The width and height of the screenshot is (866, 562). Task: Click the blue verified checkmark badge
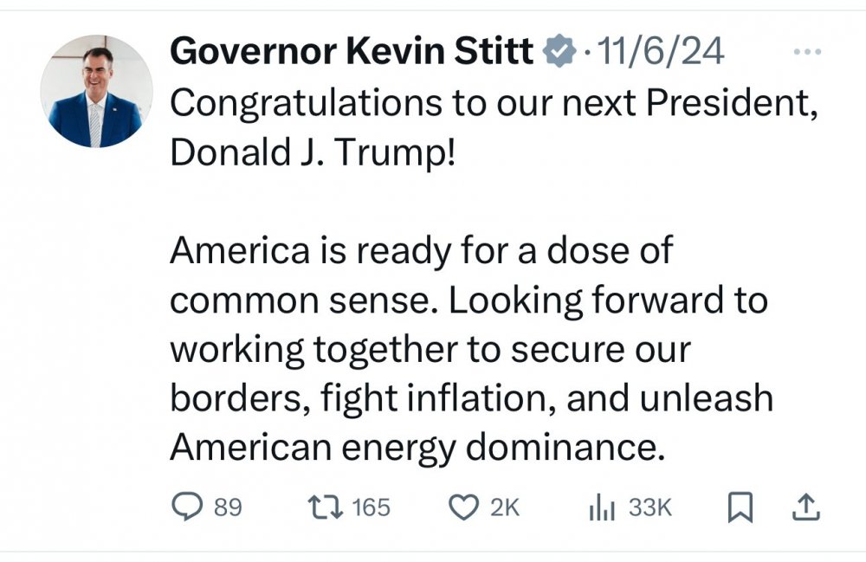[559, 53]
